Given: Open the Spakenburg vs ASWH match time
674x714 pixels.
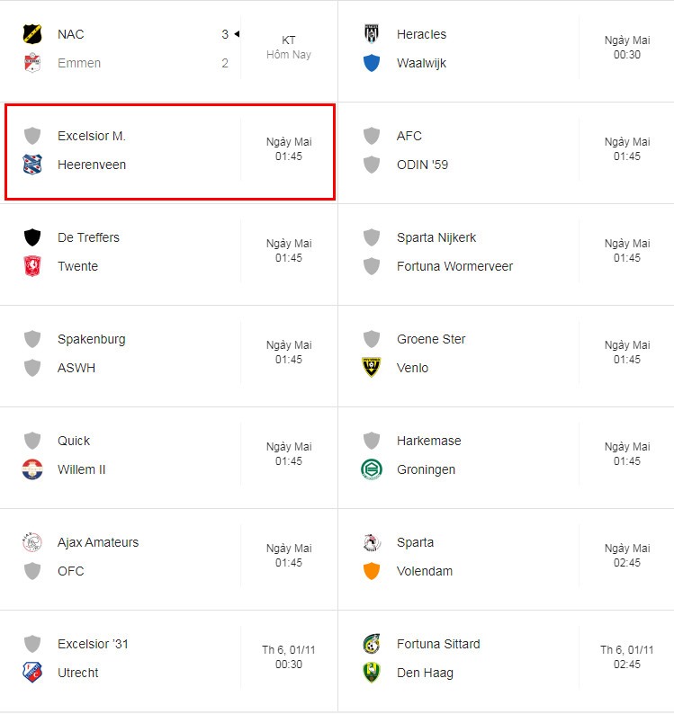Looking at the screenshot, I should pos(289,352).
